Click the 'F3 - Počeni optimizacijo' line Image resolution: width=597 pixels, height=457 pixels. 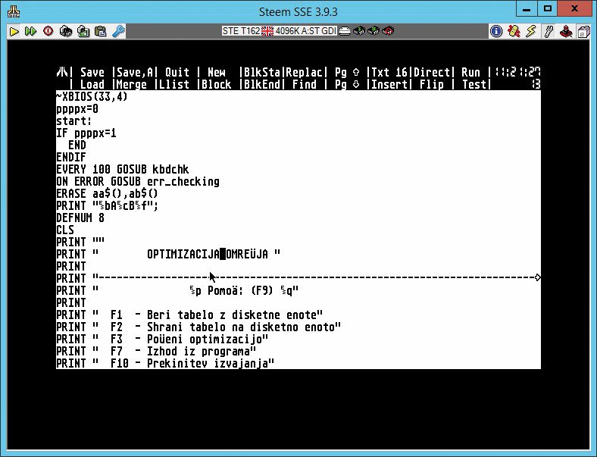coord(162,339)
